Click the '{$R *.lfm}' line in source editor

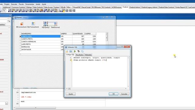click(x=26, y=97)
